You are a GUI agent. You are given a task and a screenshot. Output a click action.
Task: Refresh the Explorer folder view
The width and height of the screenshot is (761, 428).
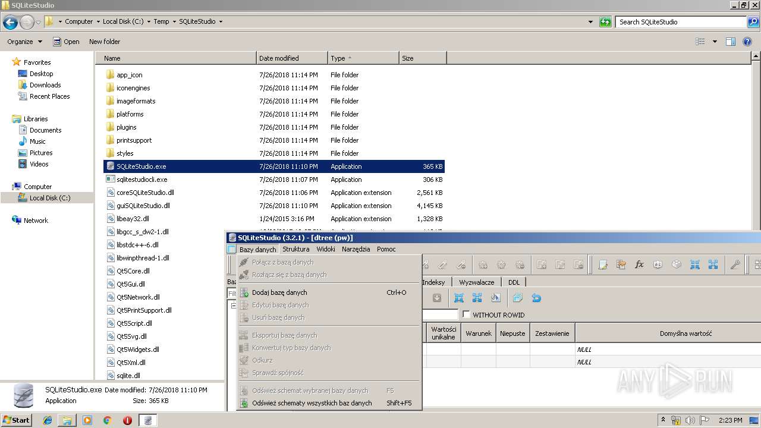pos(605,22)
